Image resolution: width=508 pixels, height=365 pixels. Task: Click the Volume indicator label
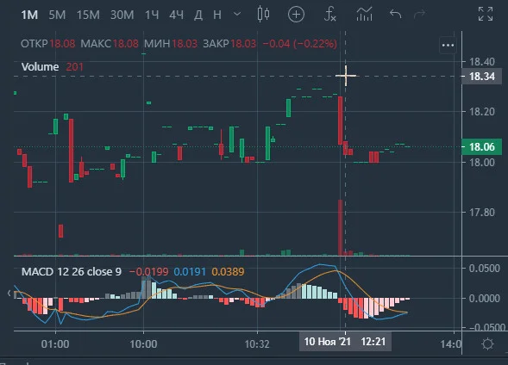tap(40, 67)
